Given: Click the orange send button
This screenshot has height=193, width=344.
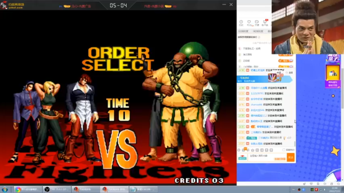Looking at the screenshot, I should (x=291, y=157).
